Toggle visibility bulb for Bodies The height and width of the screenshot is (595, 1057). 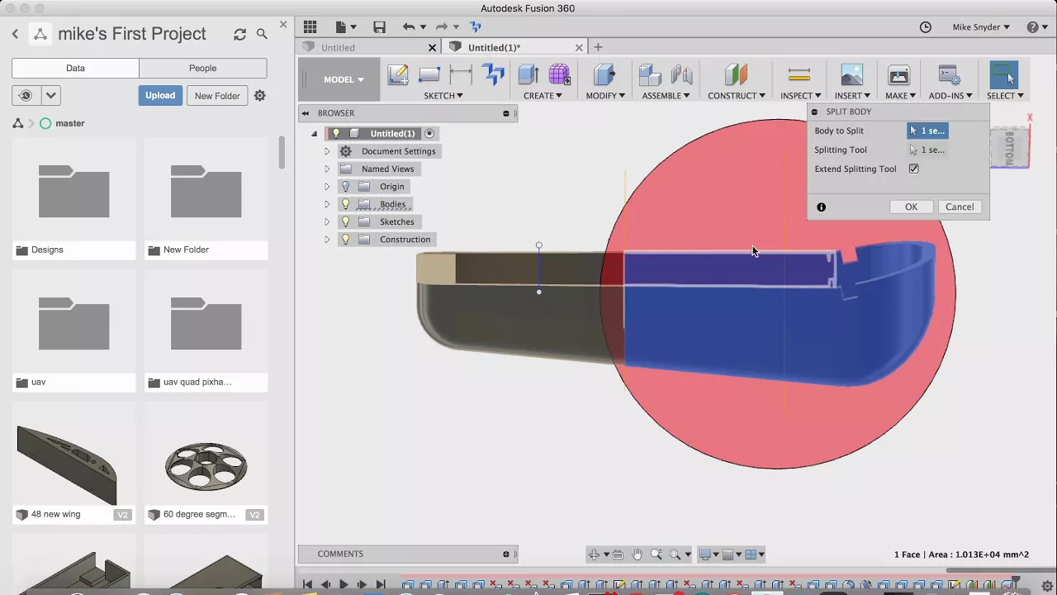pos(346,204)
